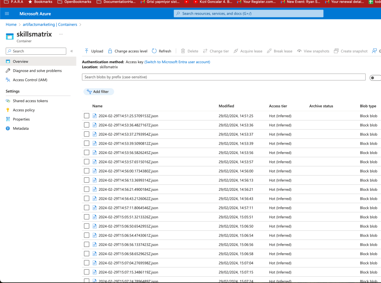This screenshot has height=283, width=381.
Task: Check the box for 2024-02-29T14:53:56.5826245Z.json
Action: tap(86, 153)
